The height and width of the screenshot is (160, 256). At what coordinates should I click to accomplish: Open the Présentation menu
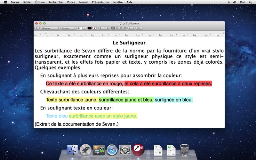click(x=100, y=2)
